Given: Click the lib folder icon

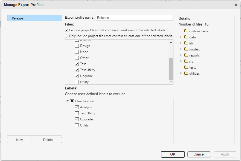Looking at the screenshot, I should click(x=186, y=43).
